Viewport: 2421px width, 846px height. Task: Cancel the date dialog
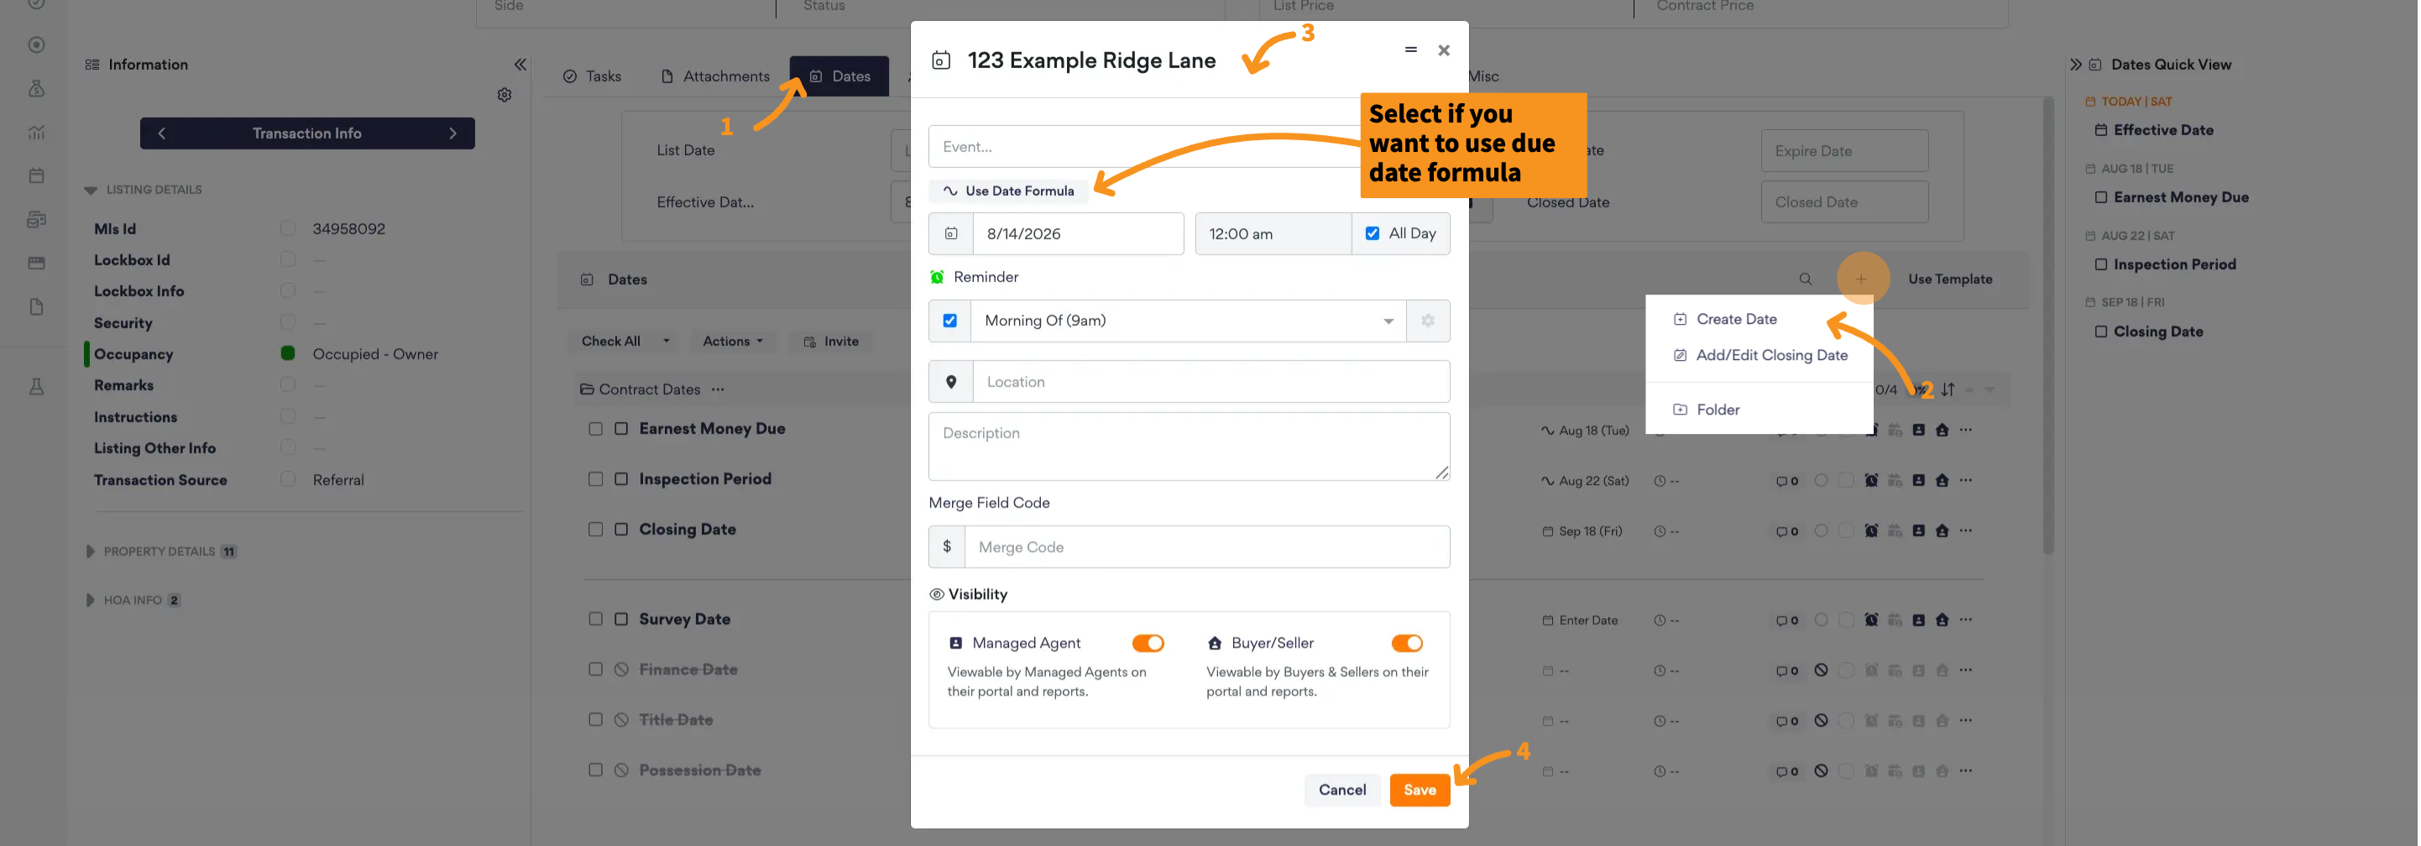tap(1342, 791)
